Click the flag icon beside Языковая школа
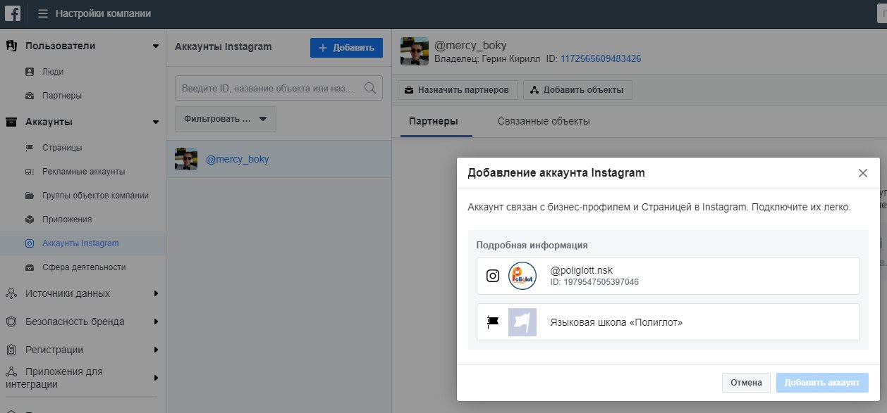The height and width of the screenshot is (413, 887). tap(494, 322)
